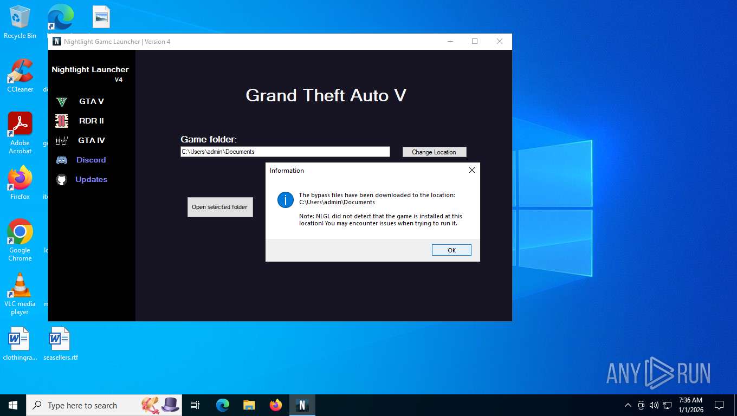Open the notification center
Screen dimensions: 737x416
tap(719, 405)
